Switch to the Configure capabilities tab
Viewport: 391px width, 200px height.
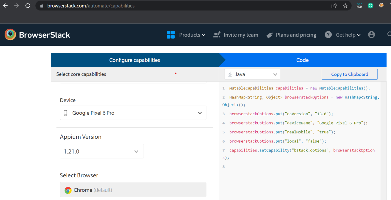click(134, 60)
